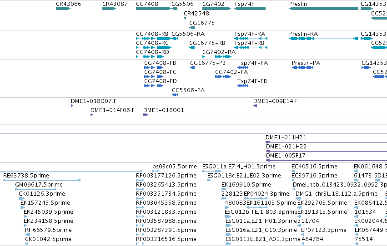Click the Prestin-PA protein label
Image resolution: width=387 pixels, height=246 pixels.
[x=306, y=63]
